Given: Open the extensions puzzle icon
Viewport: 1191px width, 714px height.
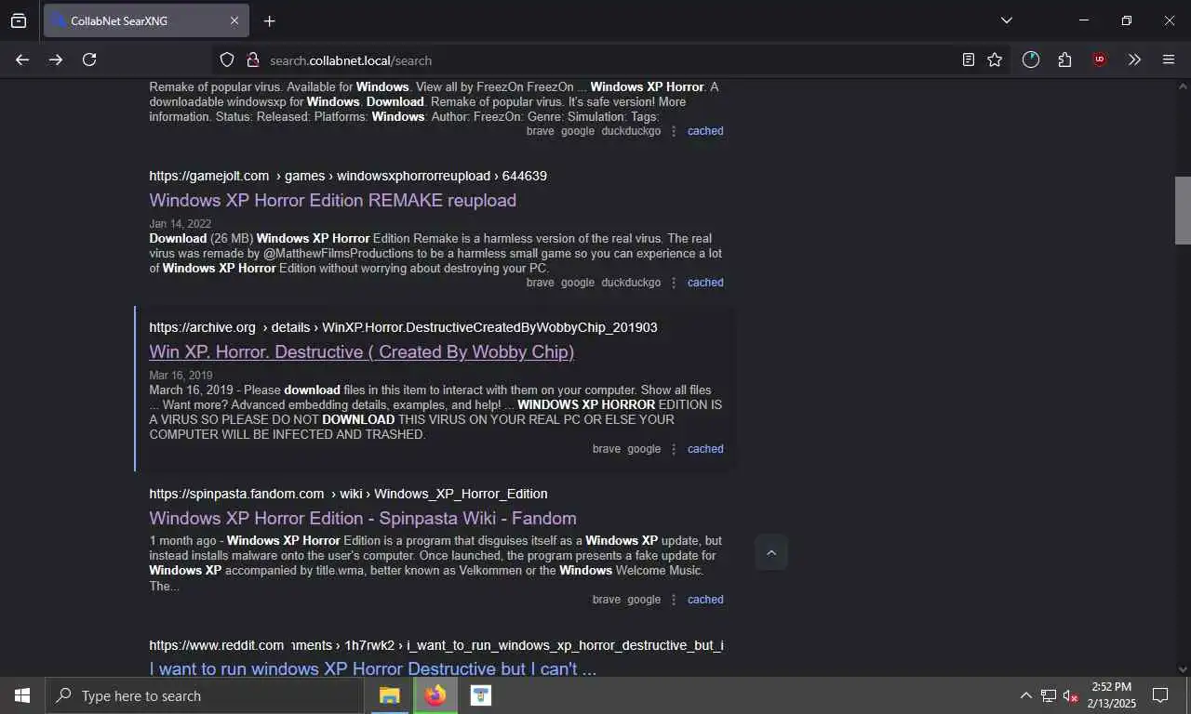Looking at the screenshot, I should pos(1065,59).
